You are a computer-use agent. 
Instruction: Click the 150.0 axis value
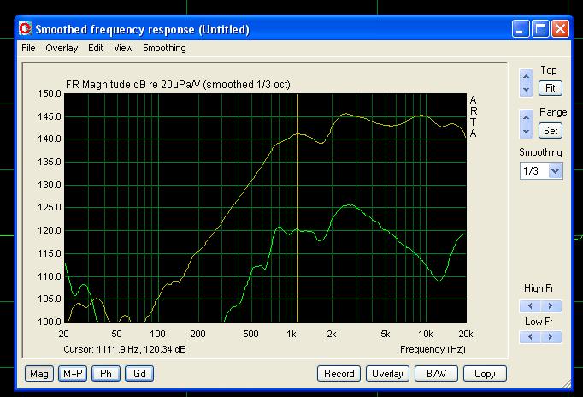point(50,93)
